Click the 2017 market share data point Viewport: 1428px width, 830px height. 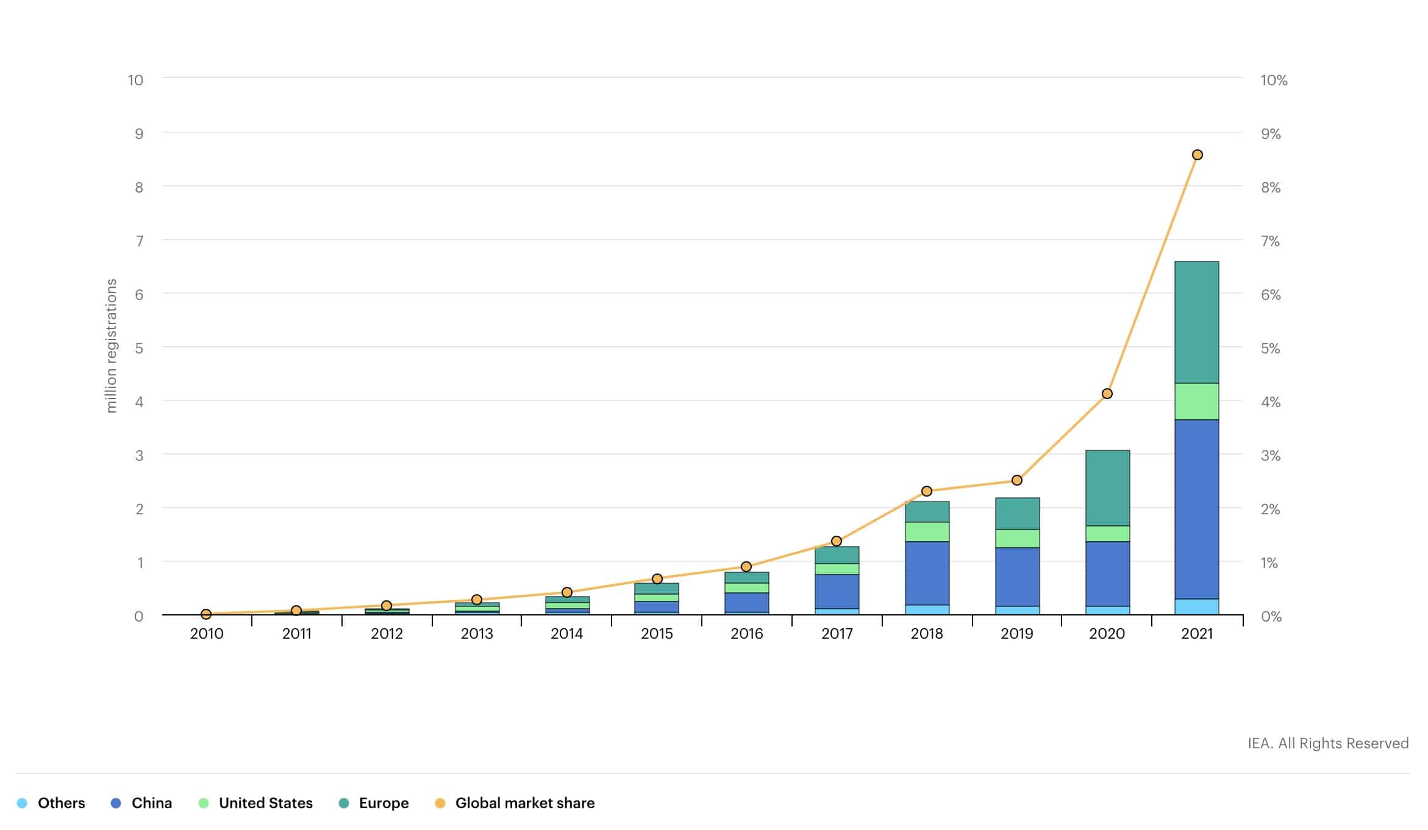[x=837, y=541]
